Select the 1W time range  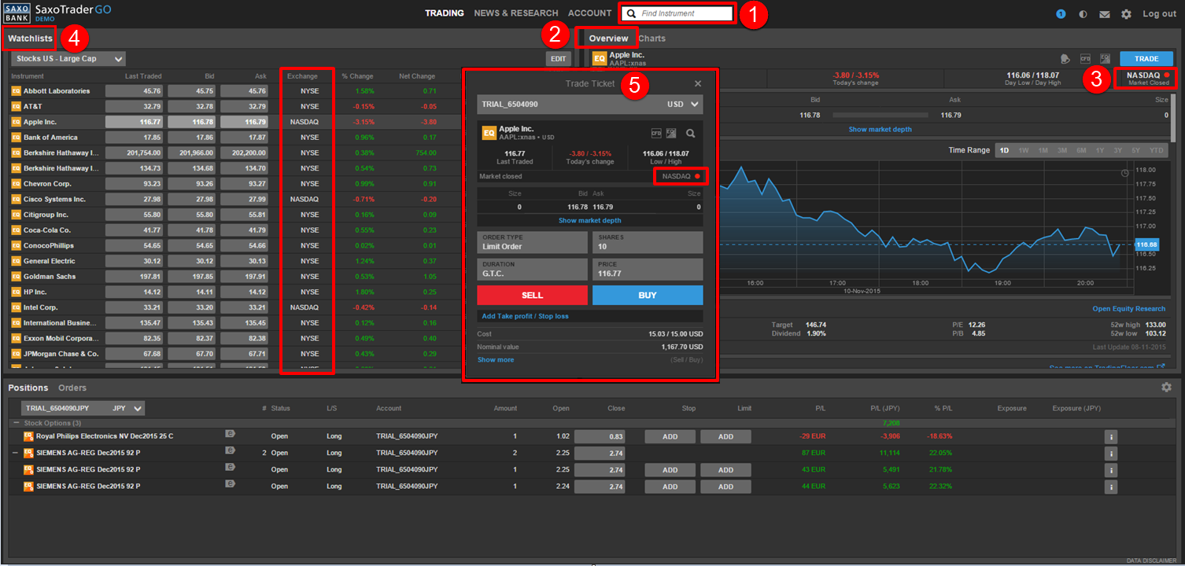(1024, 150)
